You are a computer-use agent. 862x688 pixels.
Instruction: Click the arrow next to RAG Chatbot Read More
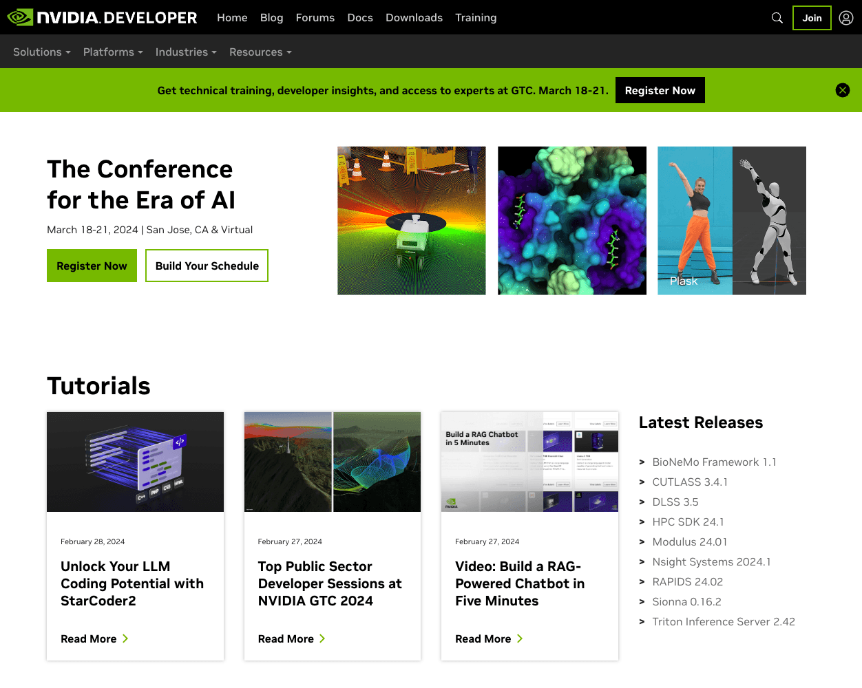(520, 638)
